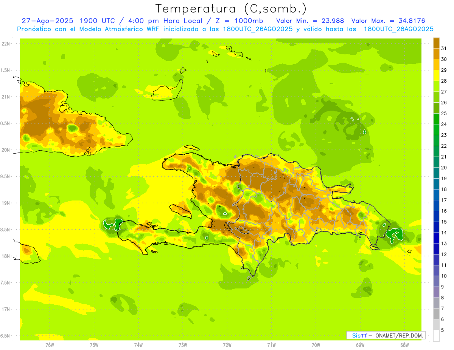Viewport: 454px width, 350px height.
Task: Click the white swatch below the 5 label
Action: point(436,335)
